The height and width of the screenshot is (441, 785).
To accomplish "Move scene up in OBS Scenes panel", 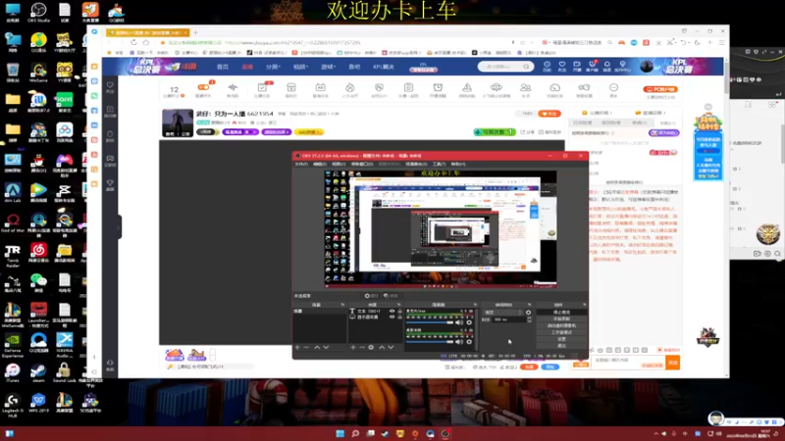I will [x=317, y=347].
